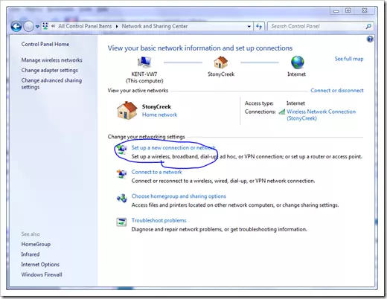
Task: Click the new connection setup icon
Action: point(121,149)
